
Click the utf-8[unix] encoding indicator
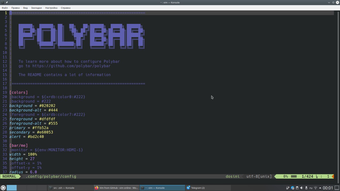pos(259,176)
